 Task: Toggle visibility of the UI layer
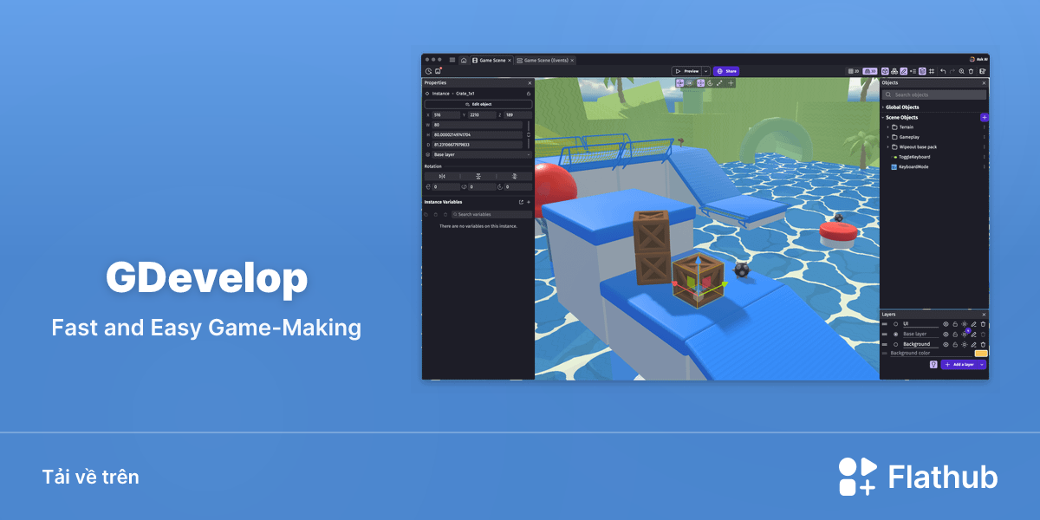[946, 324]
